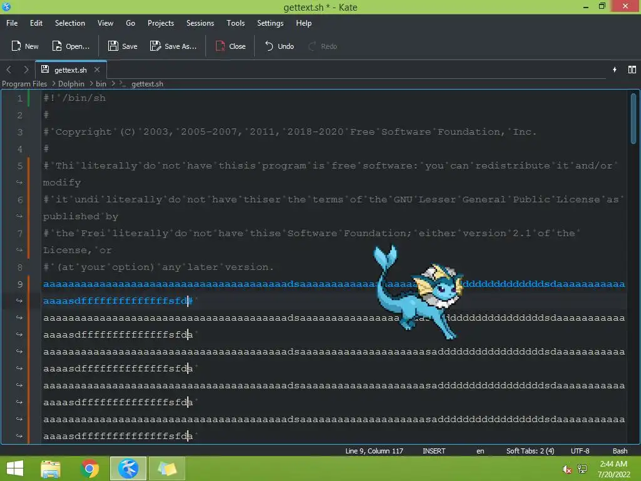Create a new document with New
The image size is (641, 481).
point(25,46)
